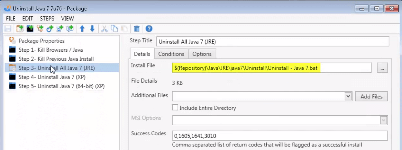Open the FILE menu
The width and height of the screenshot is (402, 150).
(x=11, y=18)
